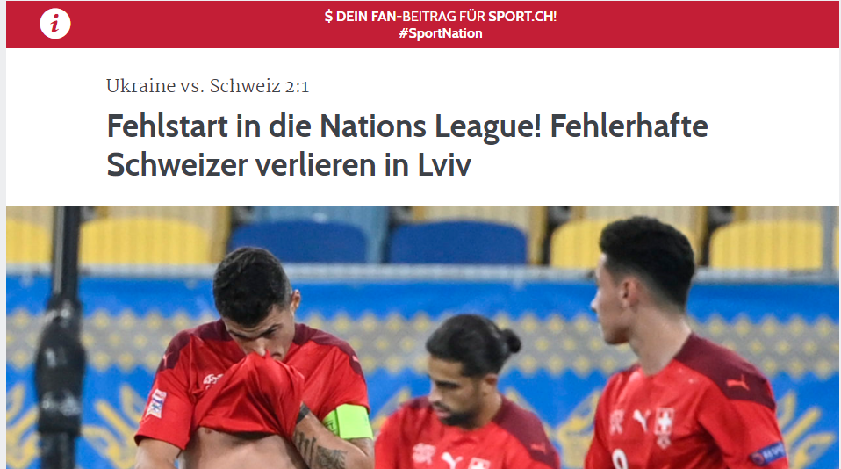
Task: Click the white info icon in the red banner
Action: pos(55,24)
